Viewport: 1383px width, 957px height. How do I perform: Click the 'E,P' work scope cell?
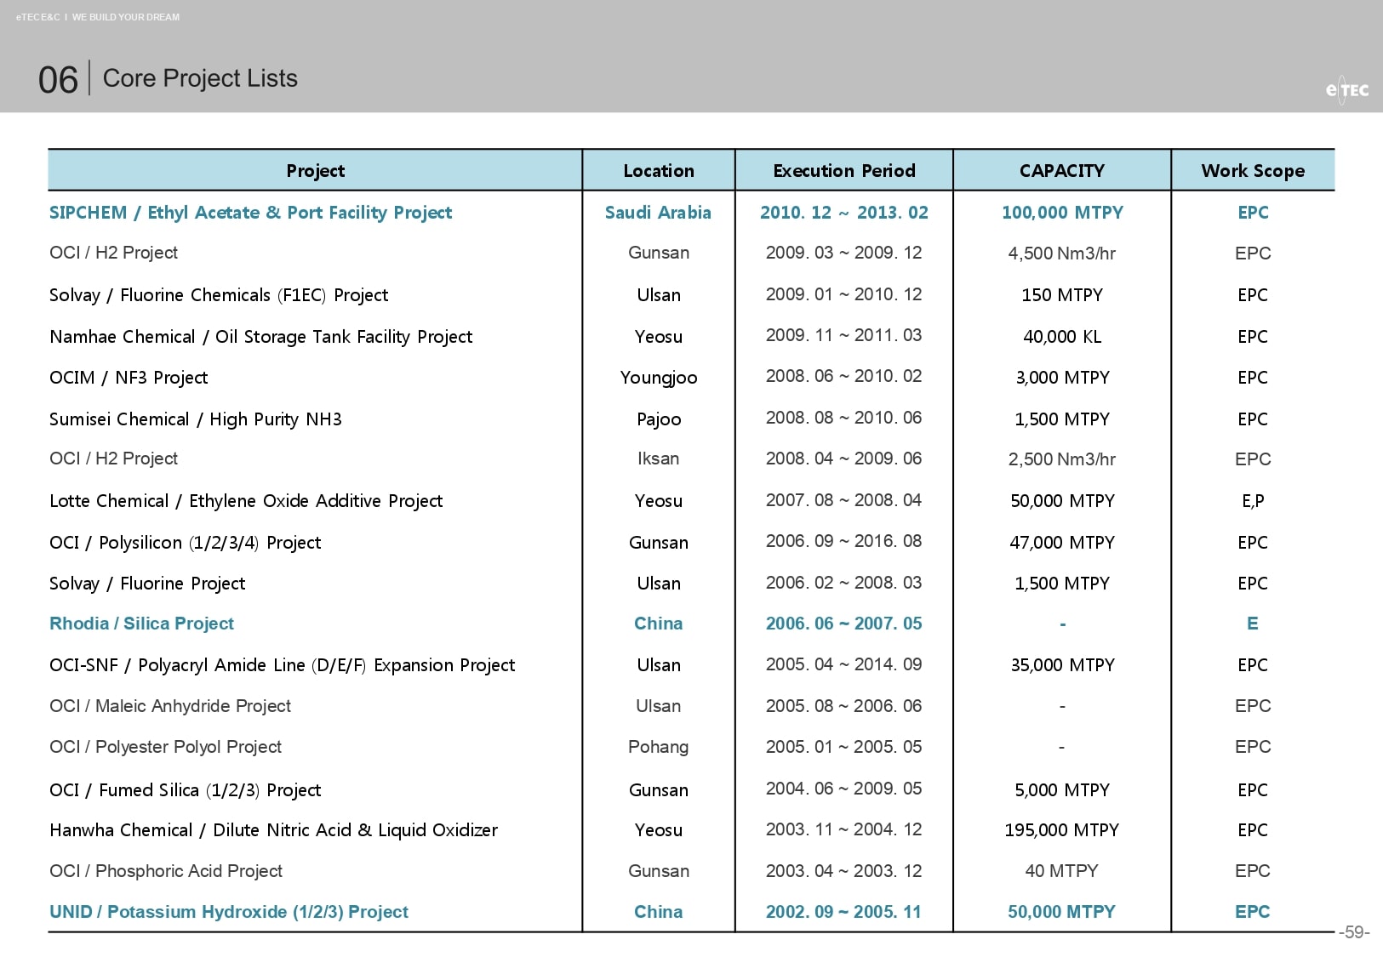click(1253, 501)
